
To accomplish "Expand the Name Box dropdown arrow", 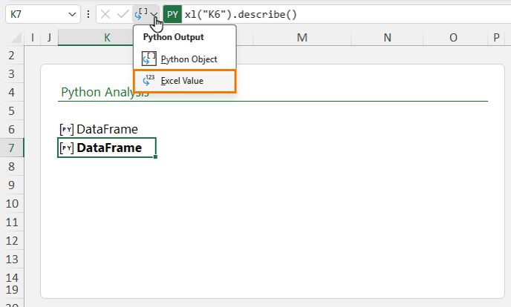I will (x=72, y=14).
